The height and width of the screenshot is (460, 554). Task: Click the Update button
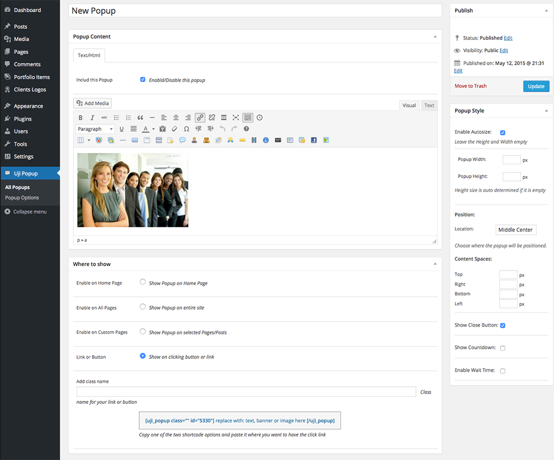pyautogui.click(x=536, y=86)
